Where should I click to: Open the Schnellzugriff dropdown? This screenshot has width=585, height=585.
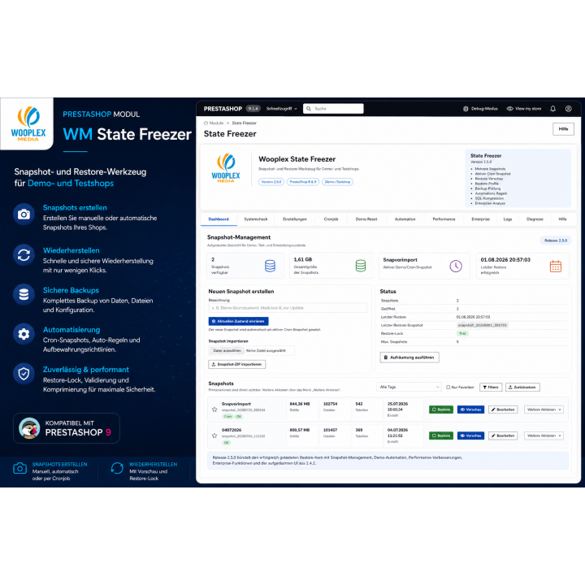point(282,109)
